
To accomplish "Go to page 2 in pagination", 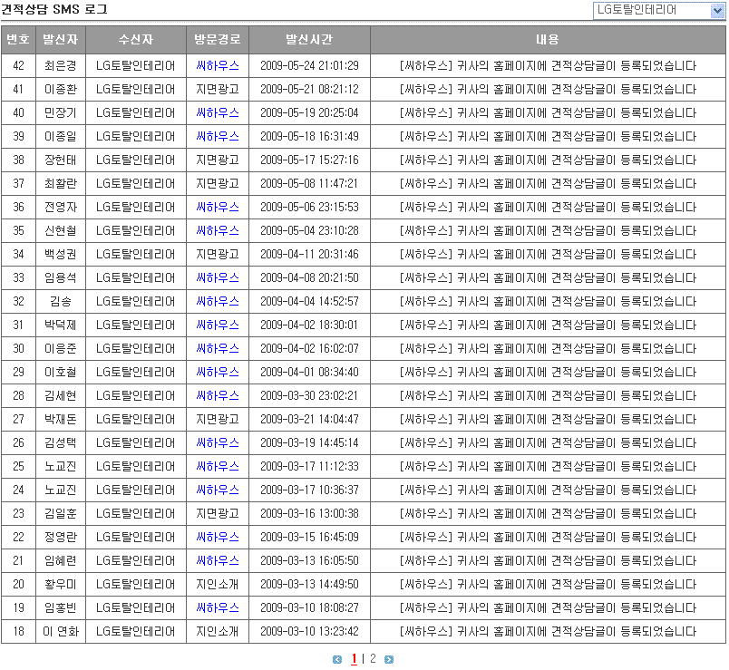I will tap(373, 659).
